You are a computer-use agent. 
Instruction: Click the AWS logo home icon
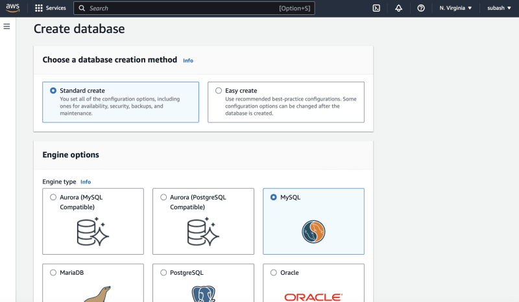[12, 8]
